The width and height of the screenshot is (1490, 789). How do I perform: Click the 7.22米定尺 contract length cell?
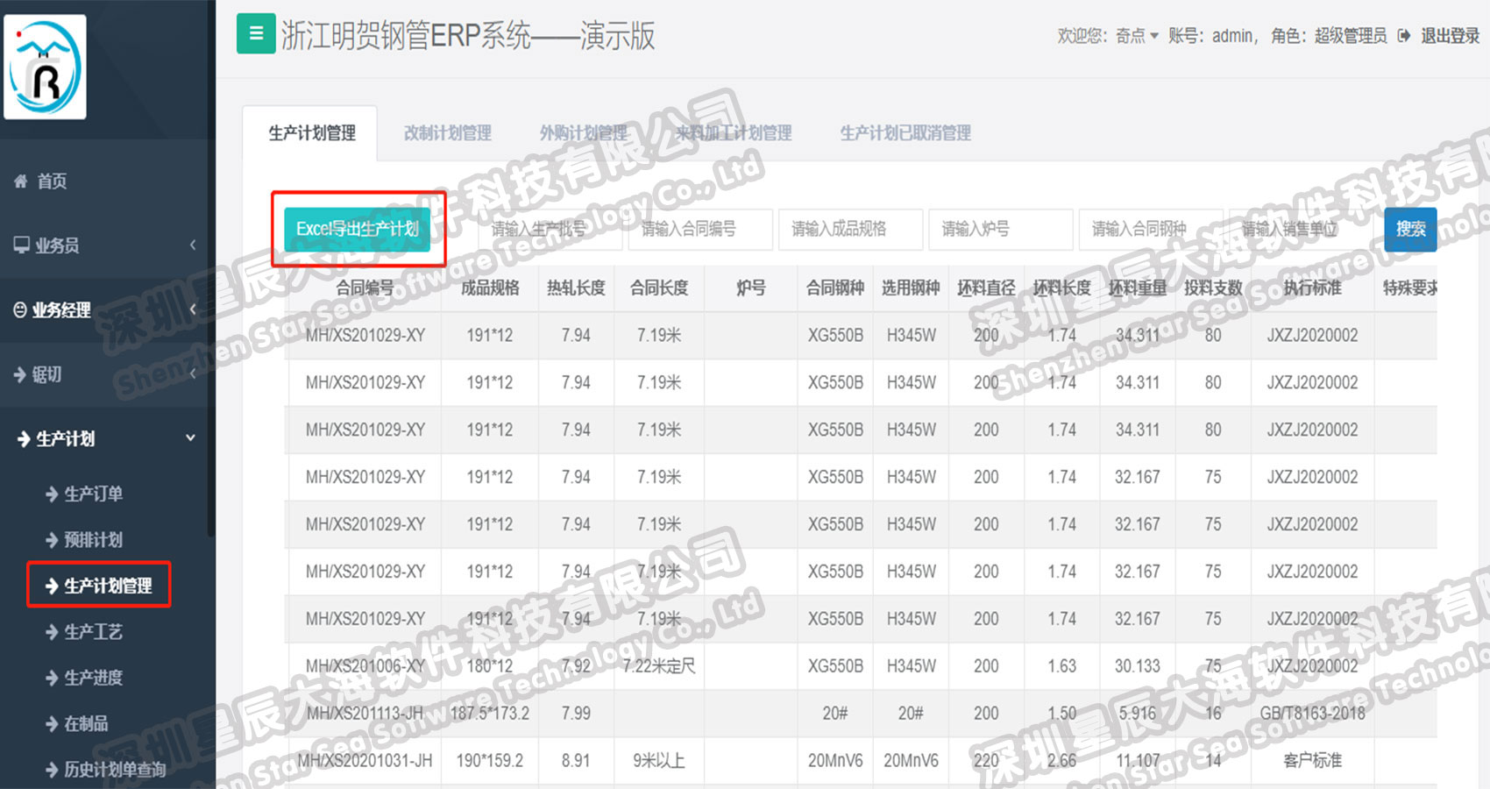pos(659,666)
